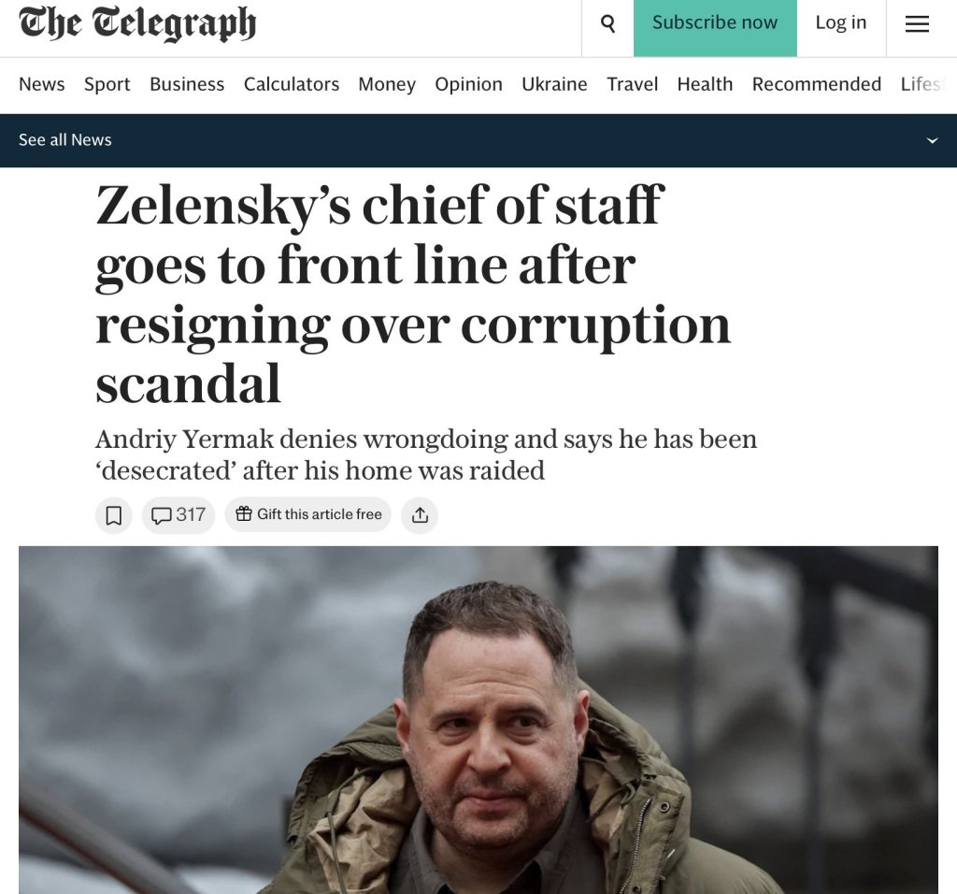Image resolution: width=957 pixels, height=894 pixels.
Task: Go to the Sport section
Action: pos(107,84)
